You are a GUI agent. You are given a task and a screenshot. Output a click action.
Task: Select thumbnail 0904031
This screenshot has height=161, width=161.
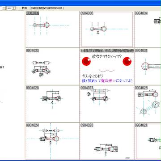click(x=148, y=67)
